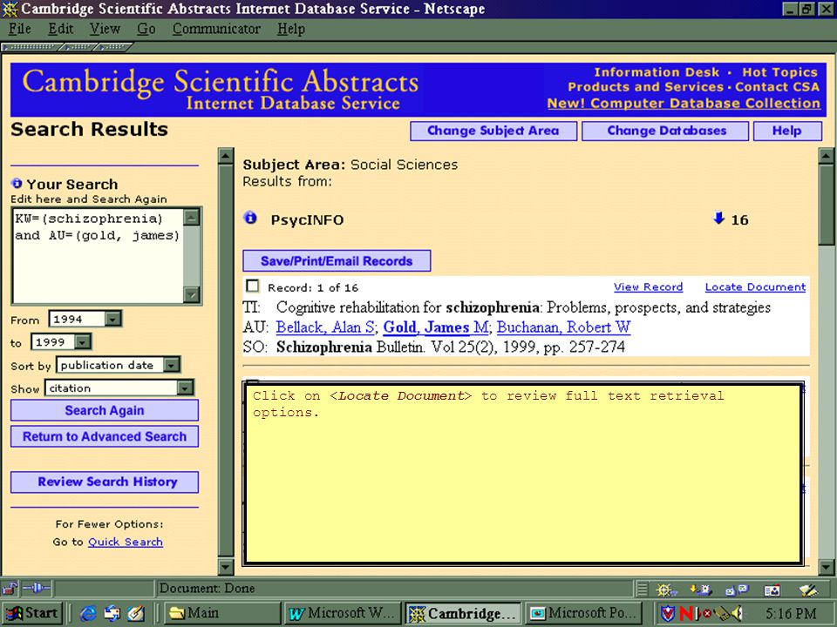Image resolution: width=837 pixels, height=627 pixels.
Task: Follow the Quick Search link
Action: [126, 542]
